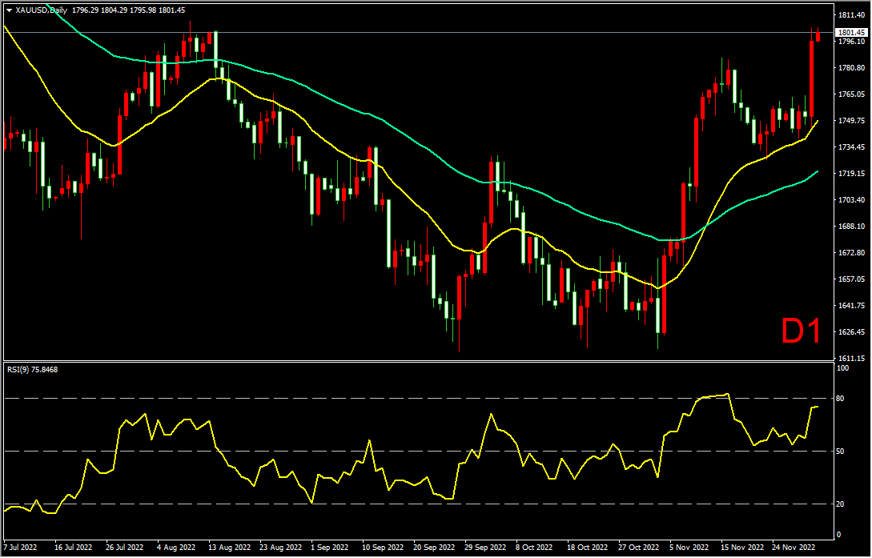Click the XAUUSD,Daily chart title
The height and width of the screenshot is (558, 872).
(41, 10)
